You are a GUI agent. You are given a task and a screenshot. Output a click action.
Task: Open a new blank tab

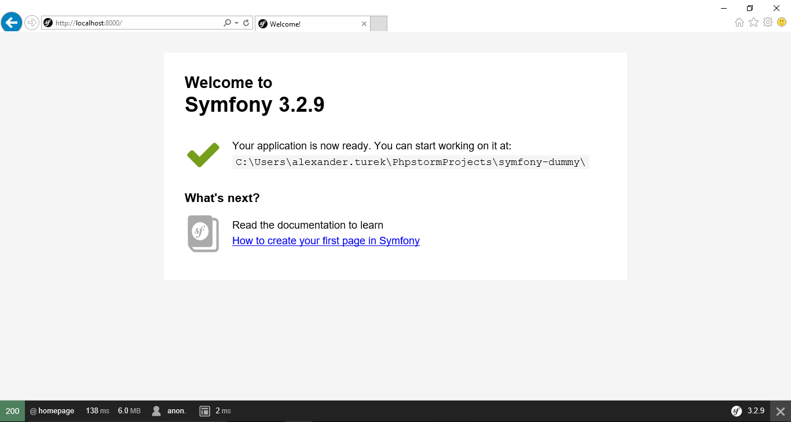pos(379,24)
